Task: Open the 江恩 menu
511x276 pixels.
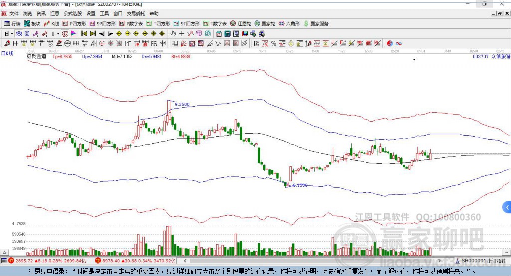Action: click(55, 13)
